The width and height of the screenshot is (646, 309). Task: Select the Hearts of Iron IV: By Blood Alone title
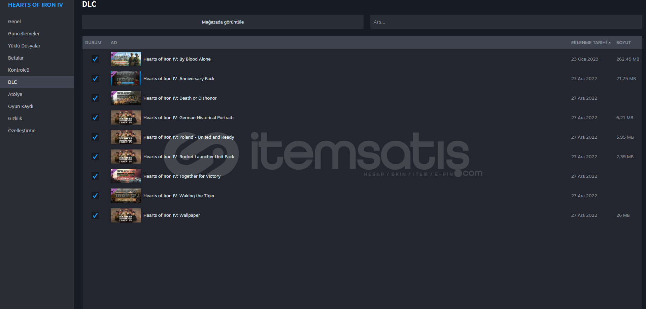click(x=177, y=59)
